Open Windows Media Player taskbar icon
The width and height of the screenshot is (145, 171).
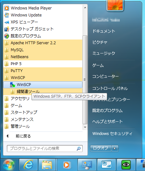[x=67, y=165]
